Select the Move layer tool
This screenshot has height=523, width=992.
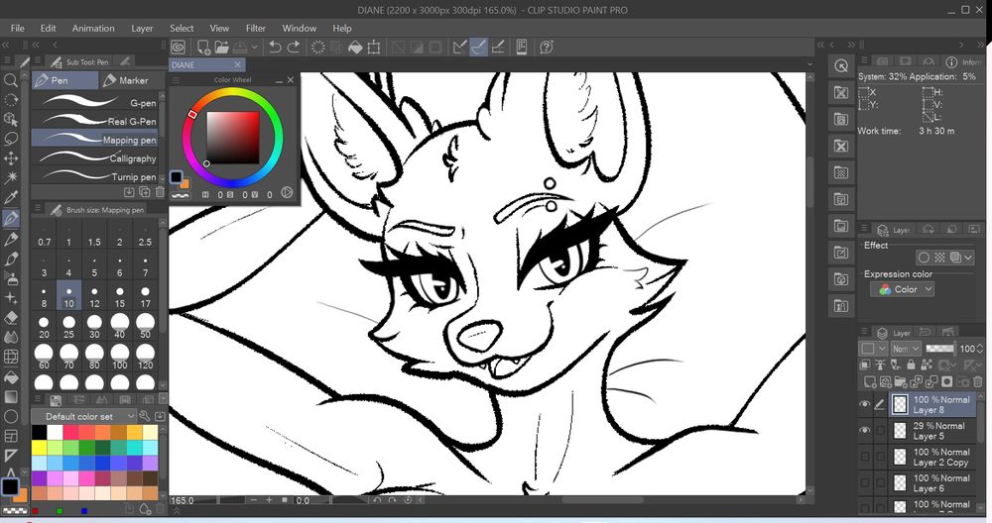[11, 157]
